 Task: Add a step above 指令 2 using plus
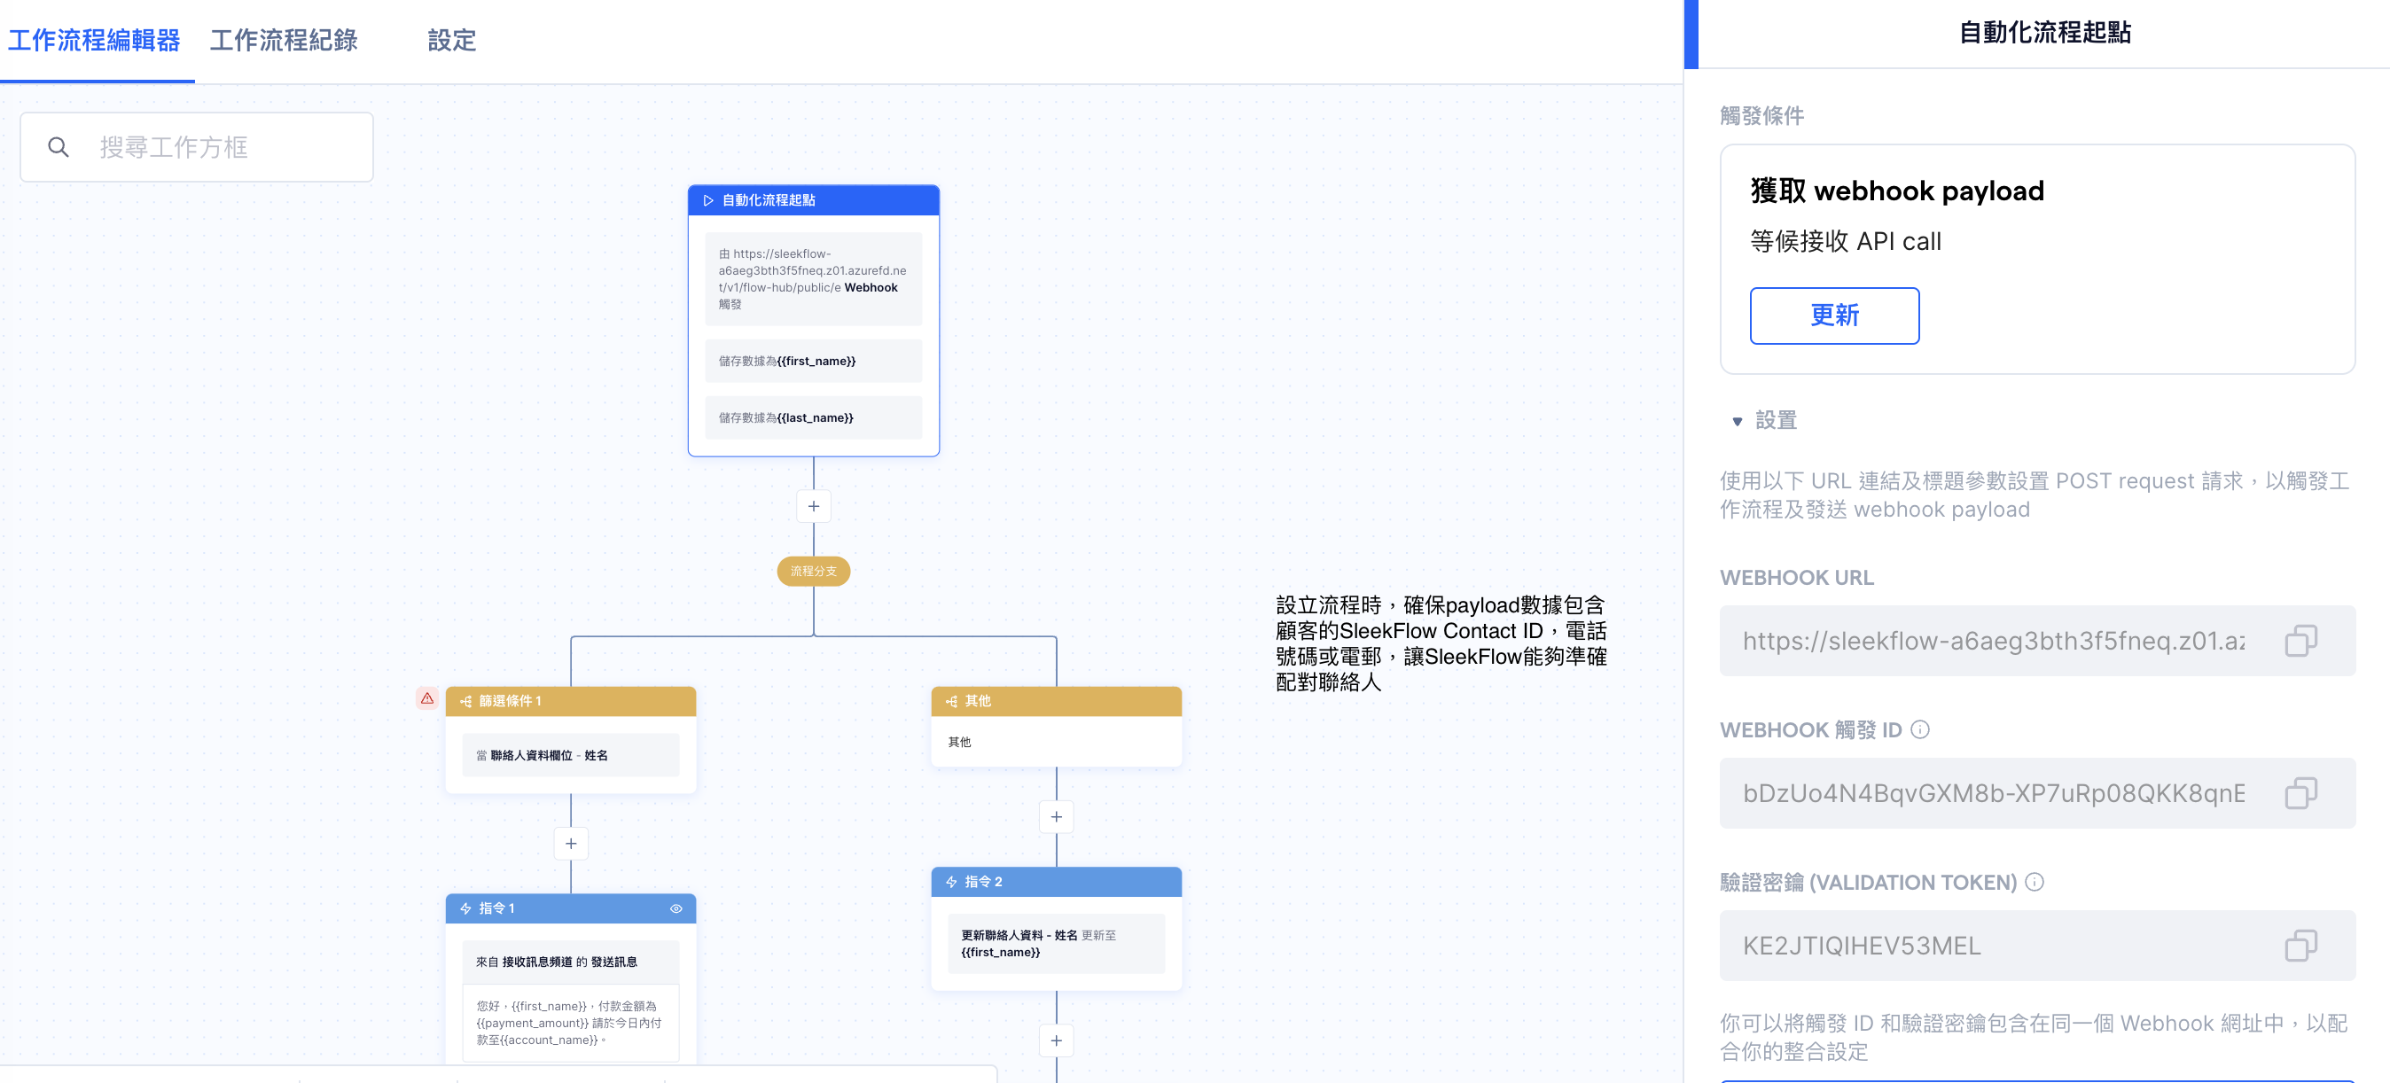click(1056, 817)
